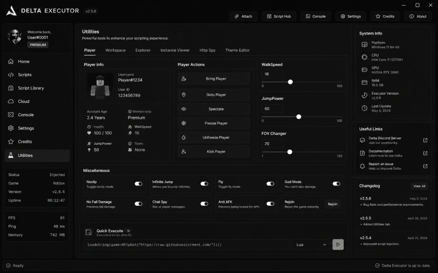Click the Settings gear icon in sidebar

coord(11,128)
